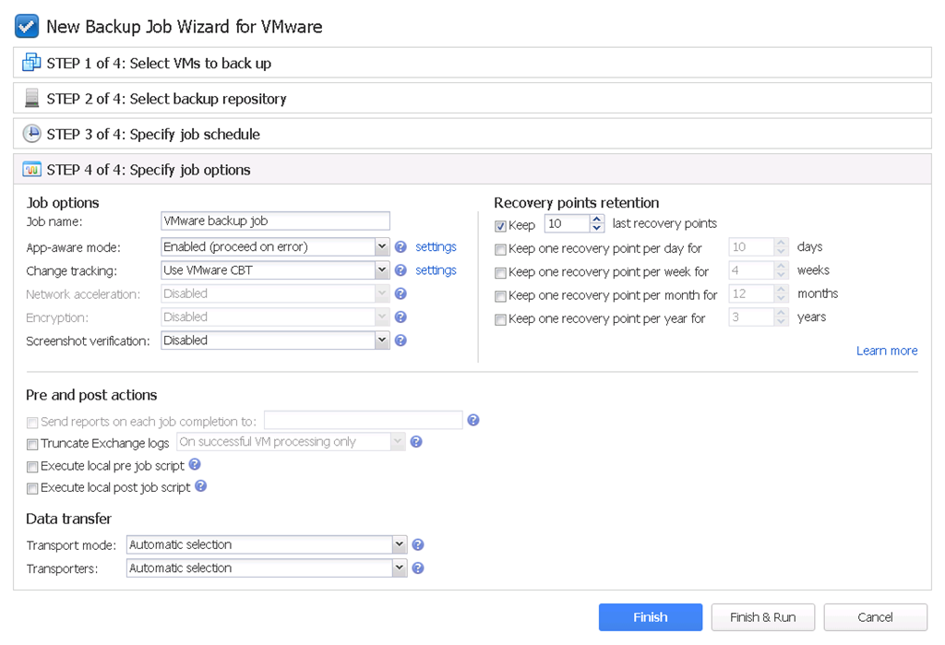Open help for Screenshot verification
The height and width of the screenshot is (645, 945).
(x=401, y=340)
